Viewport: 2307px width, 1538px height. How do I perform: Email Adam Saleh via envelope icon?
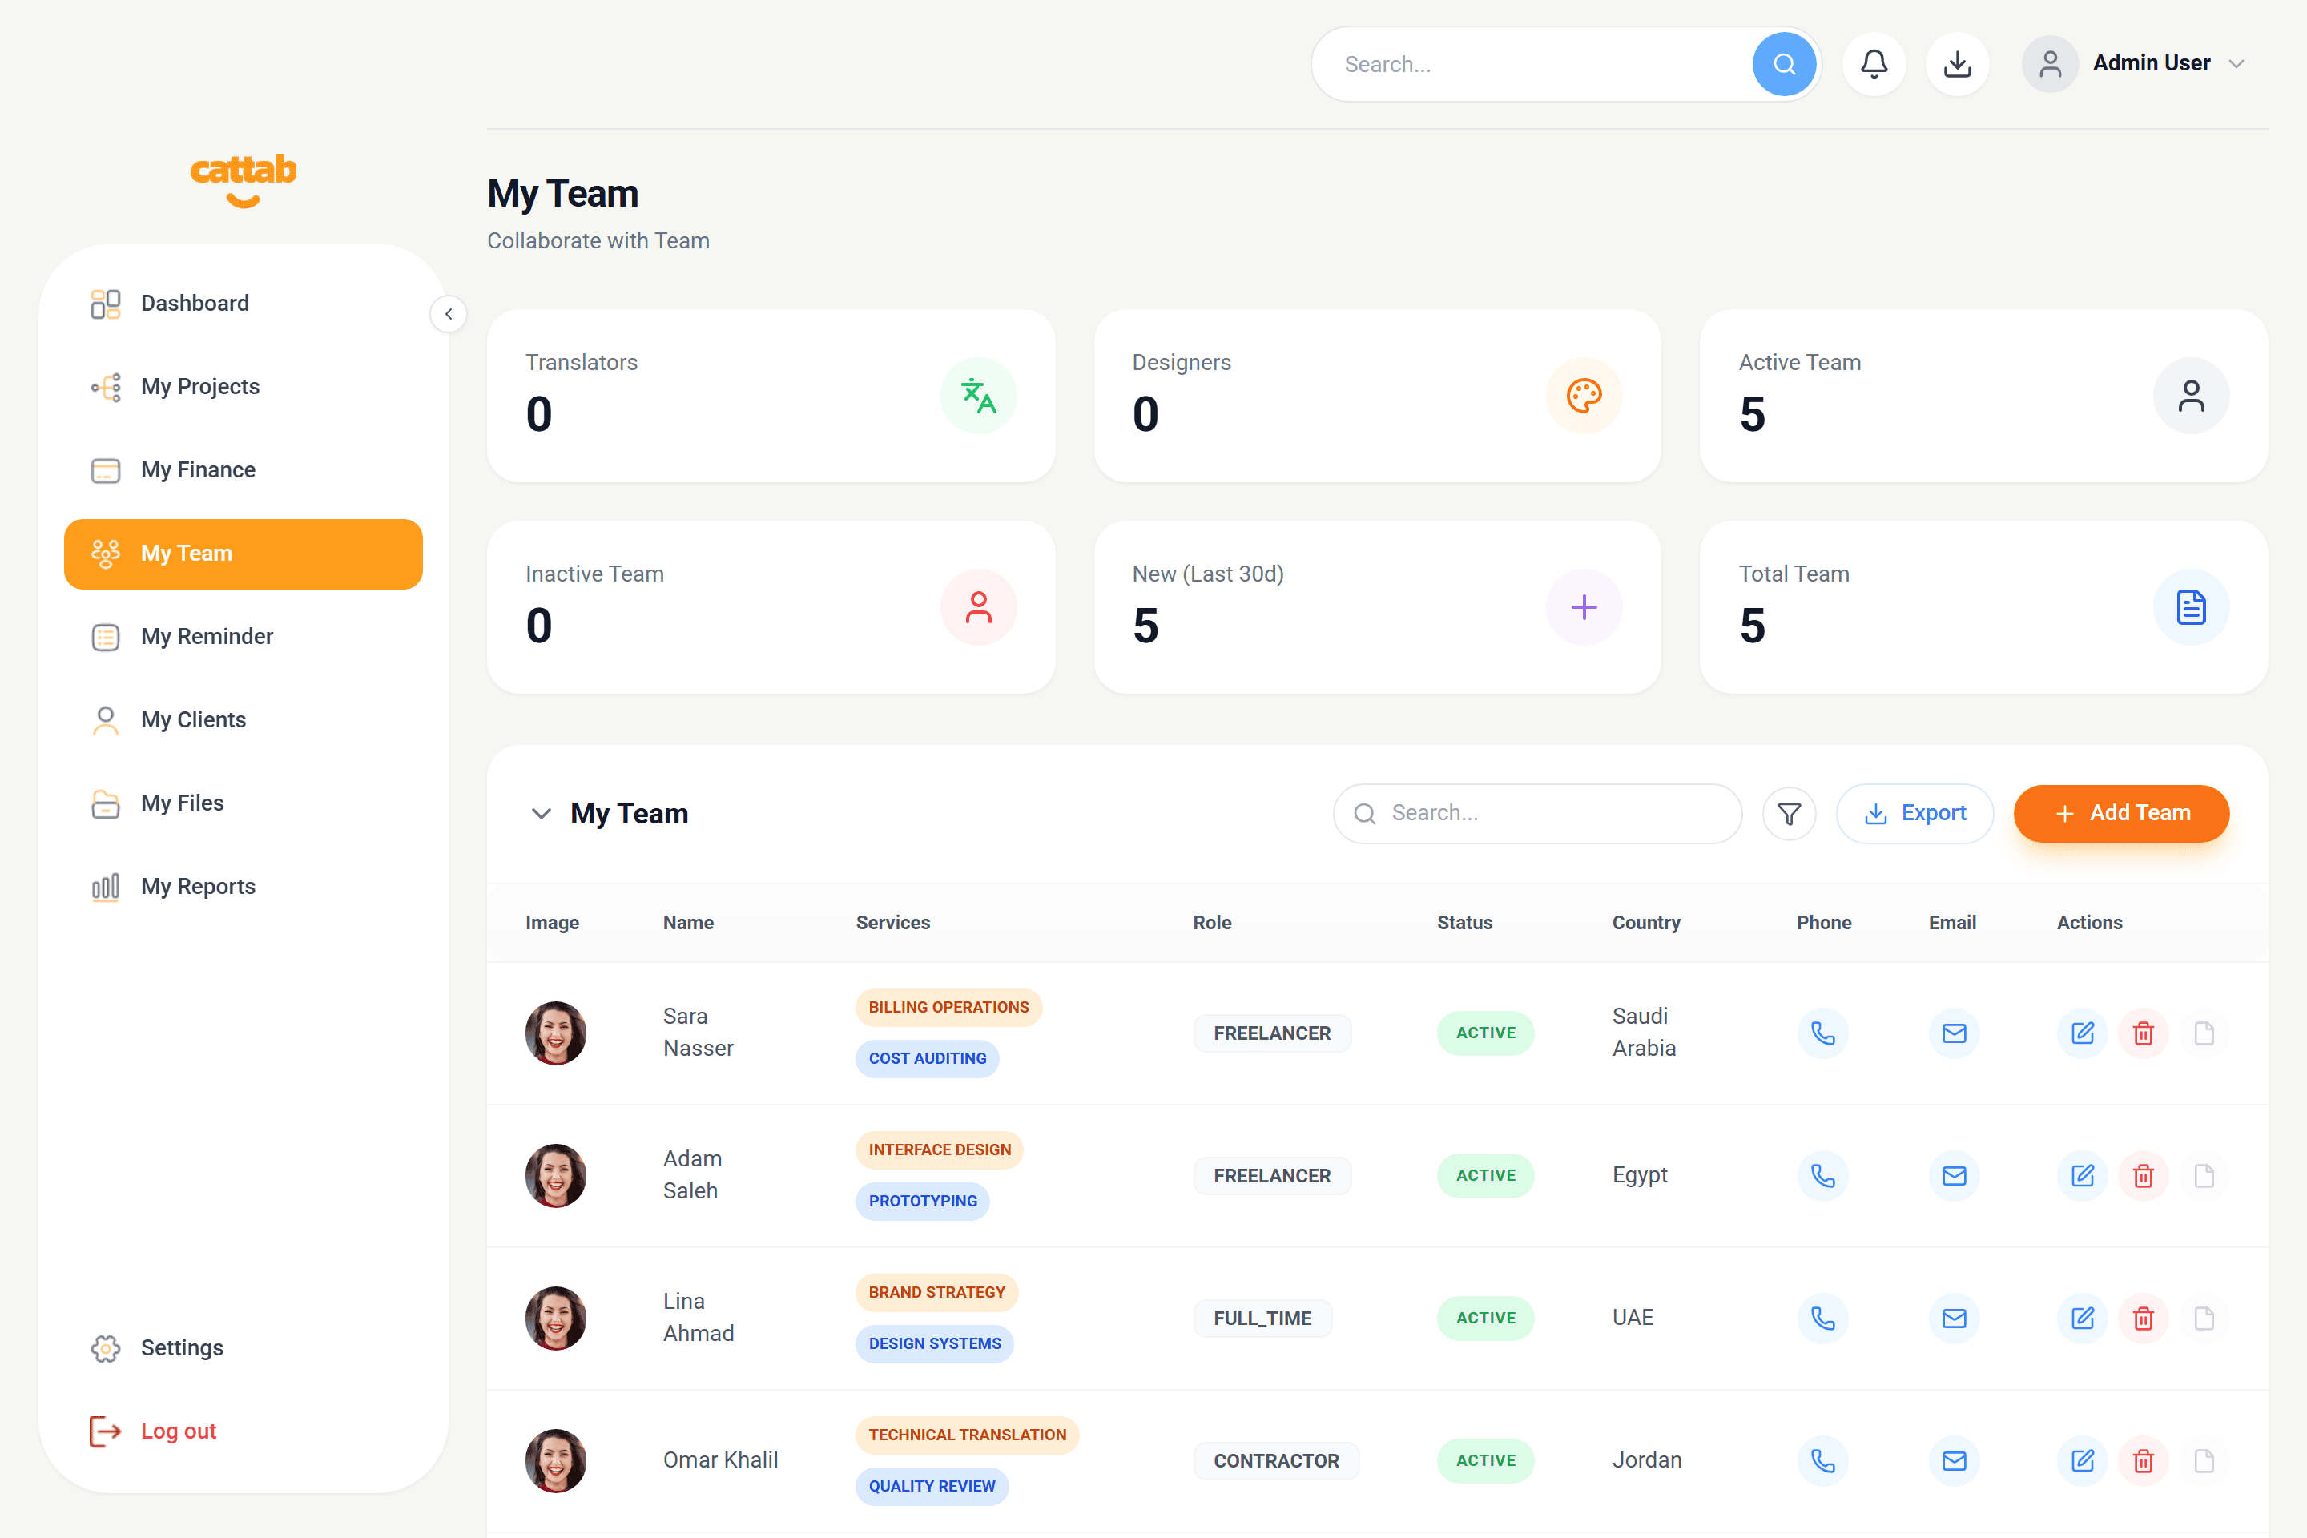pyautogui.click(x=1954, y=1175)
